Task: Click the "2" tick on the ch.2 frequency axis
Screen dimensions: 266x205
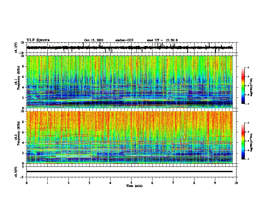Action: pos(23,153)
